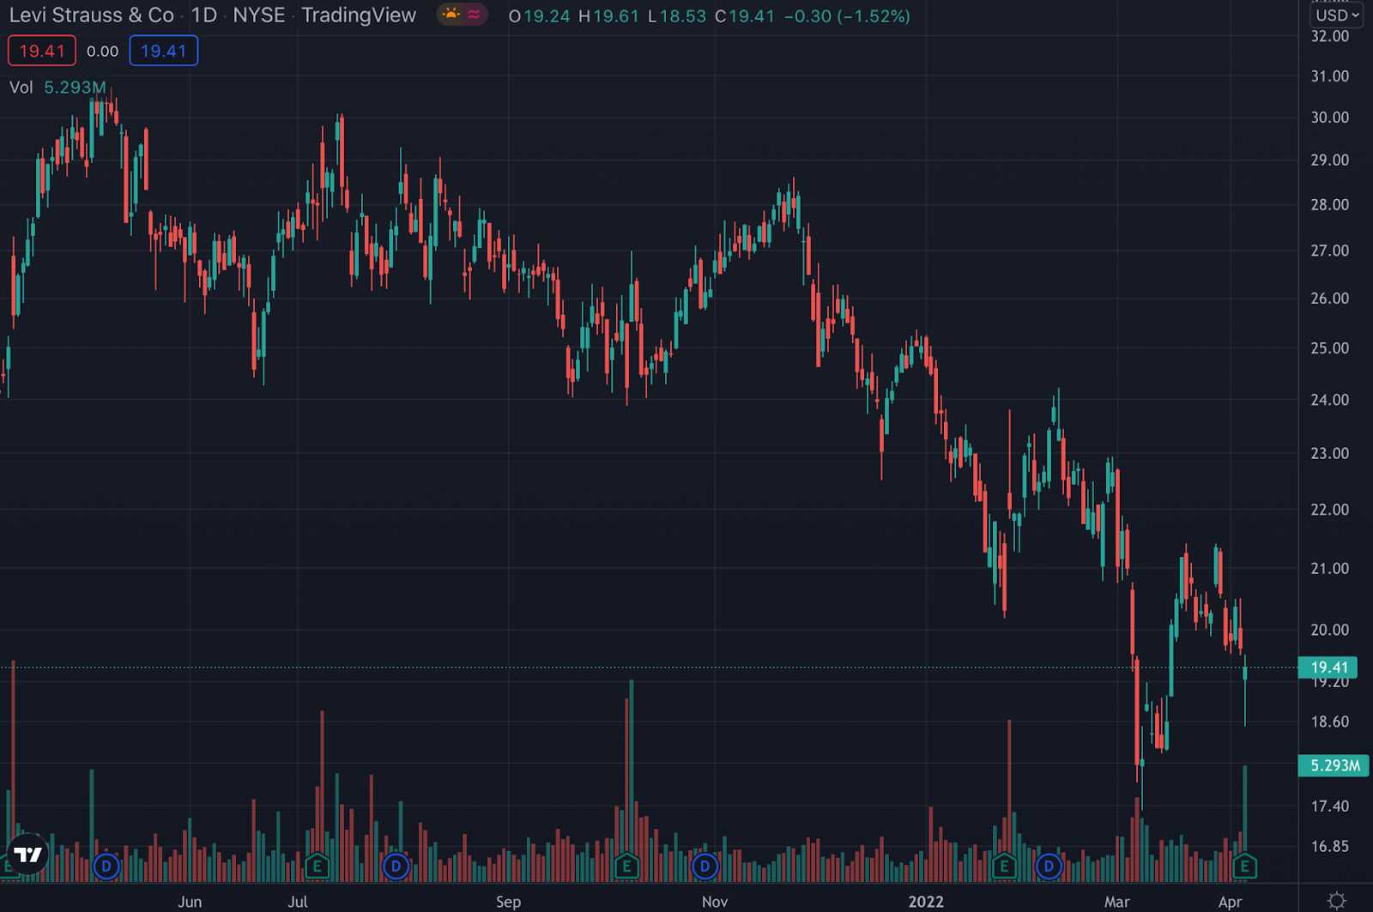
Task: Click the high value H19.61
Action: [x=609, y=16]
